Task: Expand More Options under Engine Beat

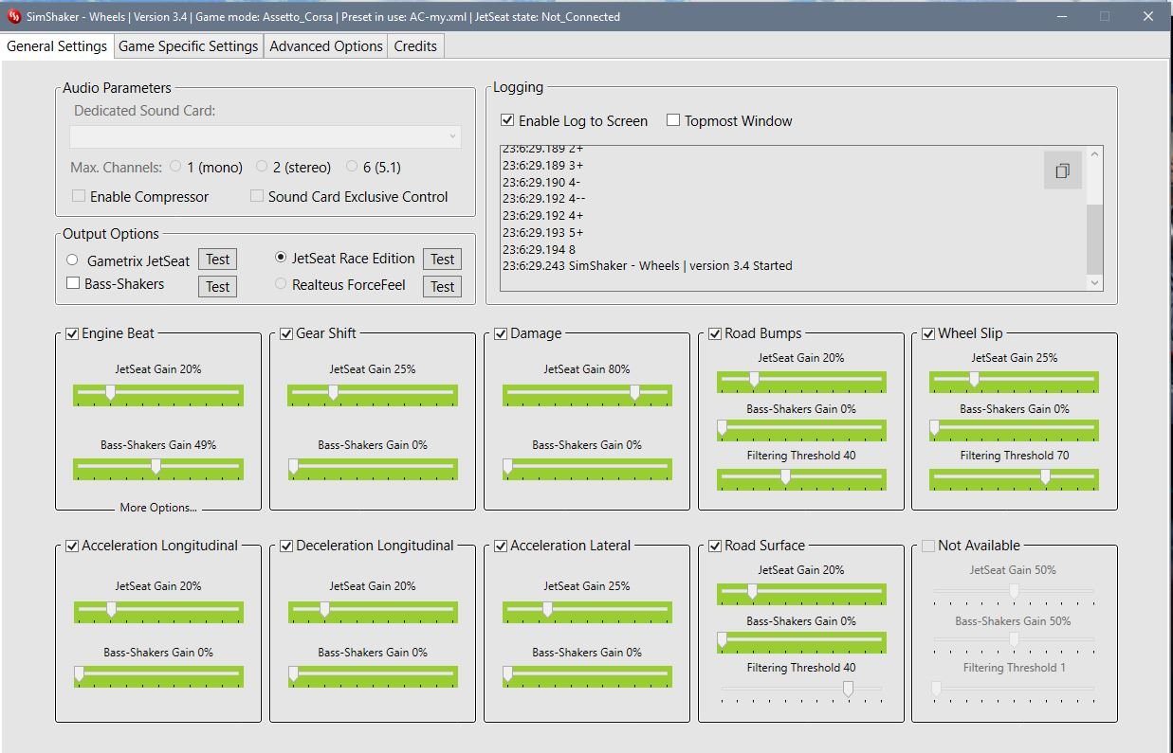Action: pos(158,508)
